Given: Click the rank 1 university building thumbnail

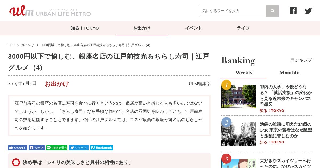Looking at the screenshot, I should 239,97.
